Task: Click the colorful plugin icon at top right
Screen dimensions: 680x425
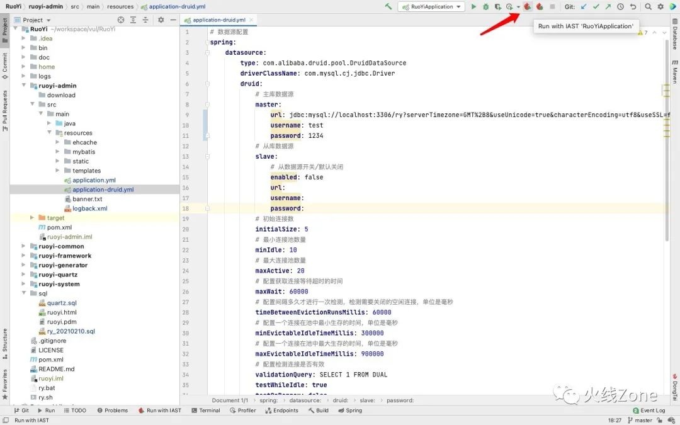Action: 672,6
